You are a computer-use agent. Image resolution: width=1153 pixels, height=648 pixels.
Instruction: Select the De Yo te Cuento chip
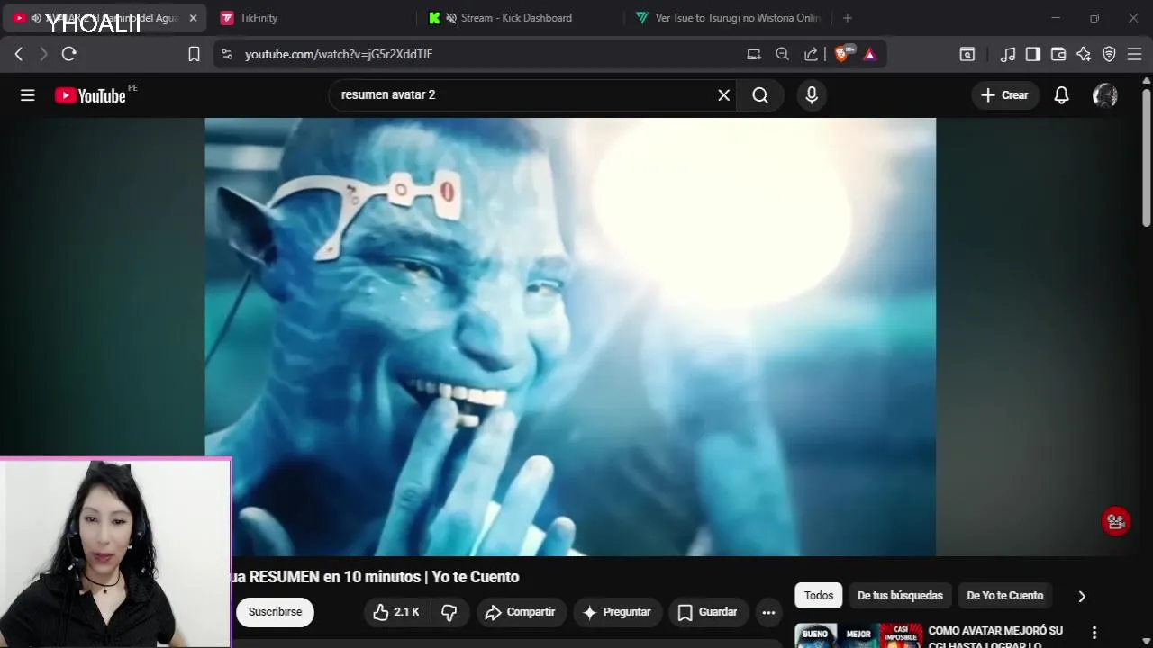1004,596
